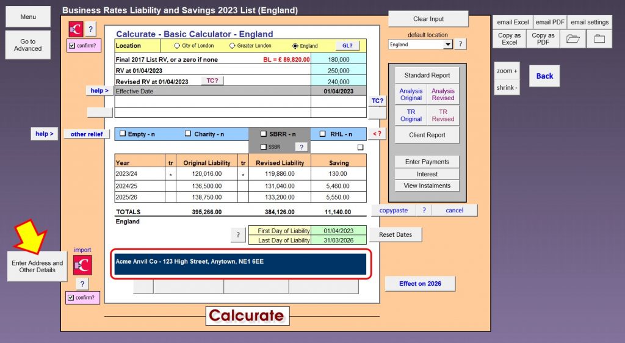The image size is (625, 343).
Task: Click the question mark beside default location
Action: pos(461,44)
